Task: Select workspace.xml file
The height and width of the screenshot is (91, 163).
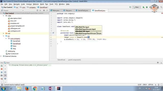Action: coord(15,31)
